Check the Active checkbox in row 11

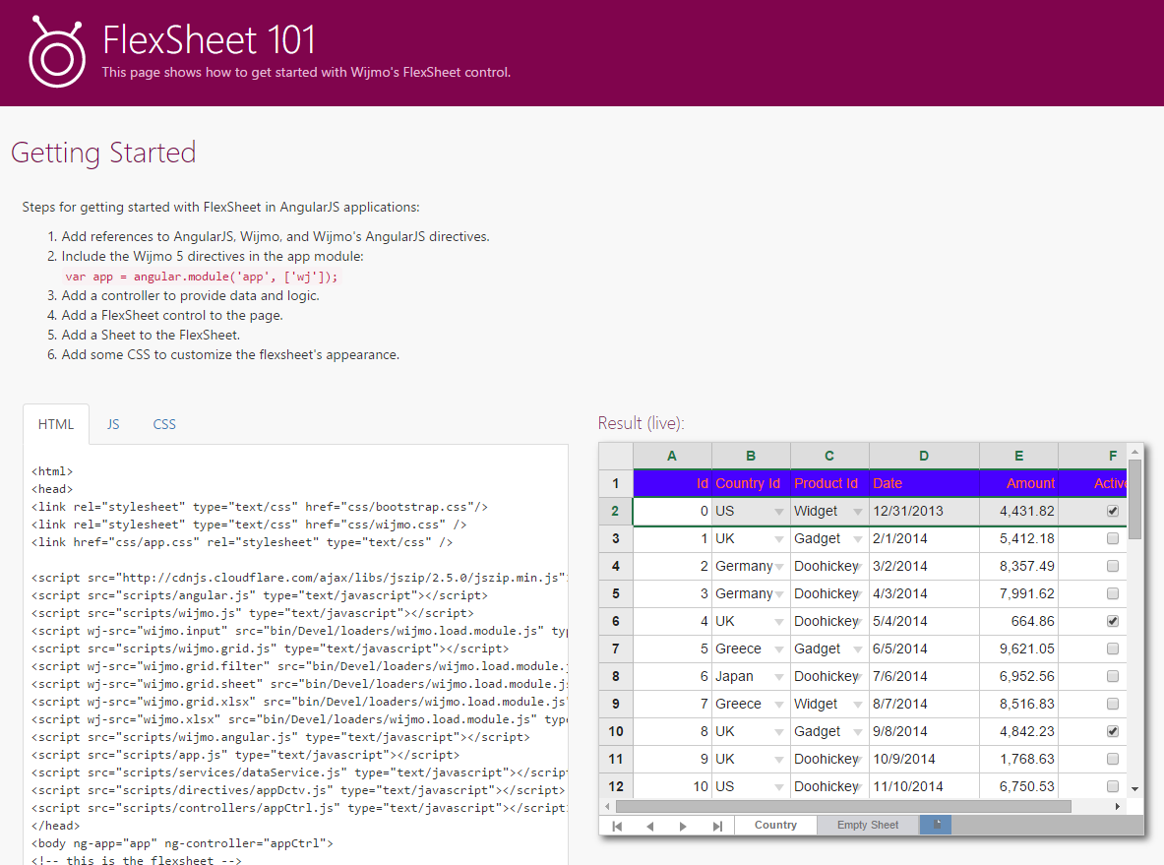point(1113,759)
